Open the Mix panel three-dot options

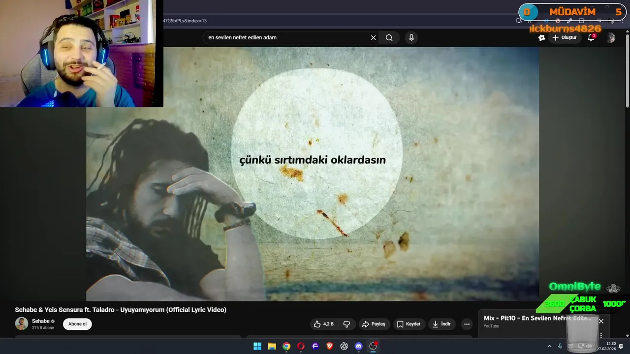pos(601,335)
